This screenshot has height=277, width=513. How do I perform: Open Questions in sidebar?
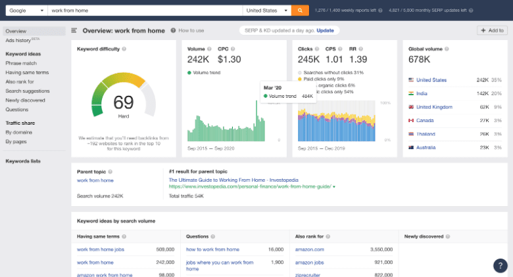pyautogui.click(x=17, y=110)
